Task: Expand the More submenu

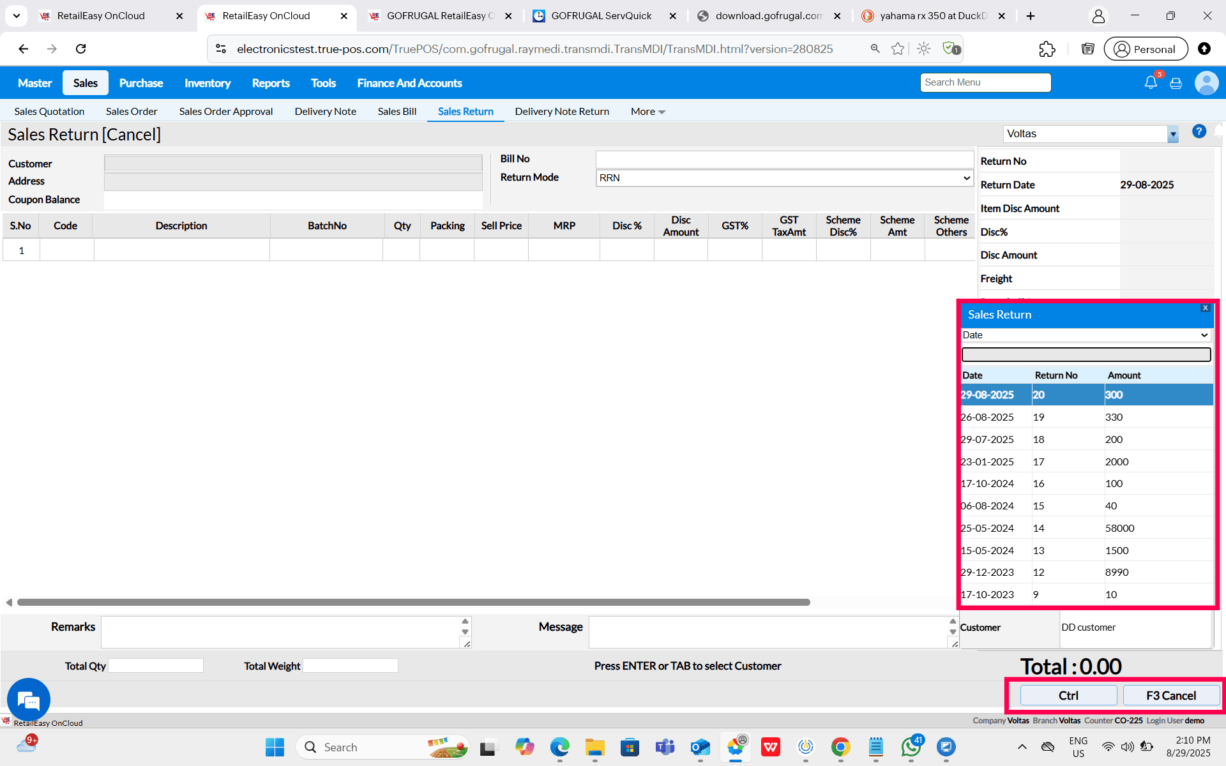Action: point(647,112)
